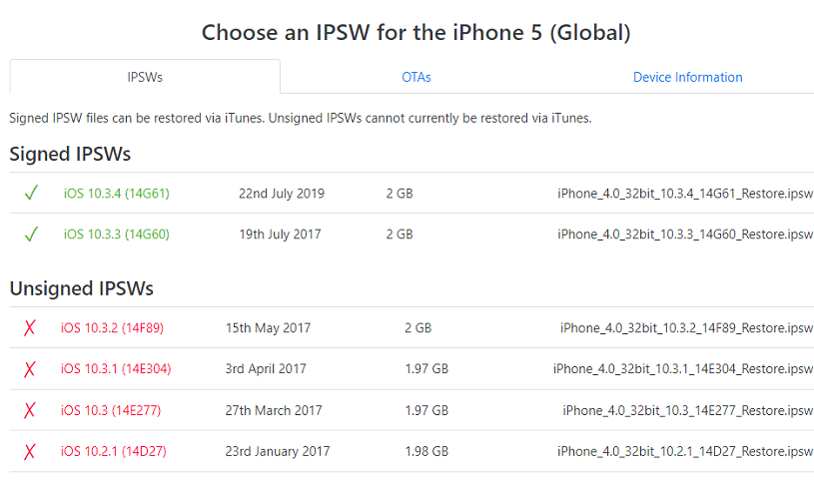Image resolution: width=814 pixels, height=481 pixels.
Task: Click the 10.2.1_14D27_Restore.ipsw filename
Action: [x=685, y=451]
